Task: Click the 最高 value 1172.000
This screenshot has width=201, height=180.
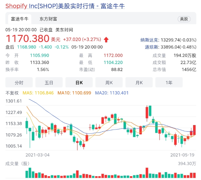Action: (113, 56)
